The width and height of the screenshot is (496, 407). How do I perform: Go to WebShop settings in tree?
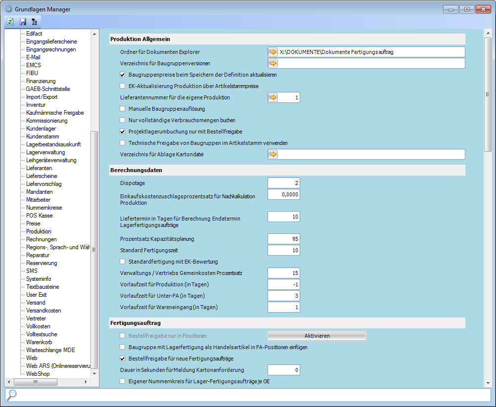pyautogui.click(x=38, y=374)
